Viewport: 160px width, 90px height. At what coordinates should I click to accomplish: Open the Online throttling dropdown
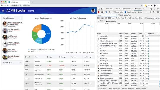142,12
